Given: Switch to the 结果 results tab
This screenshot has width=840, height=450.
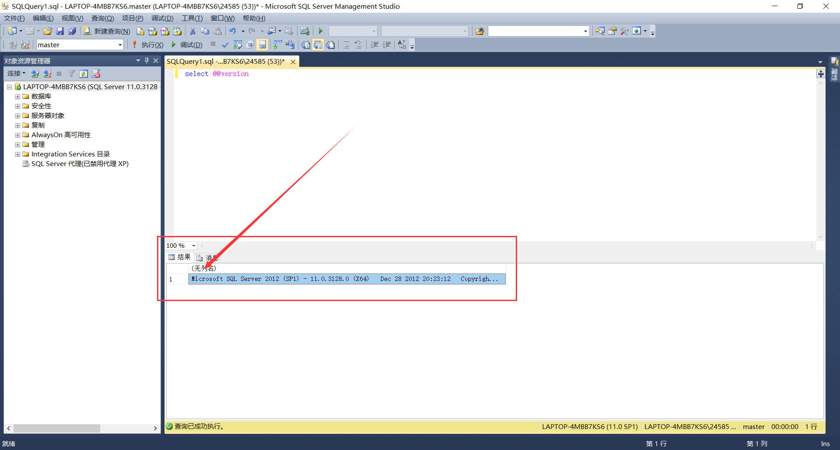Looking at the screenshot, I should (x=180, y=257).
